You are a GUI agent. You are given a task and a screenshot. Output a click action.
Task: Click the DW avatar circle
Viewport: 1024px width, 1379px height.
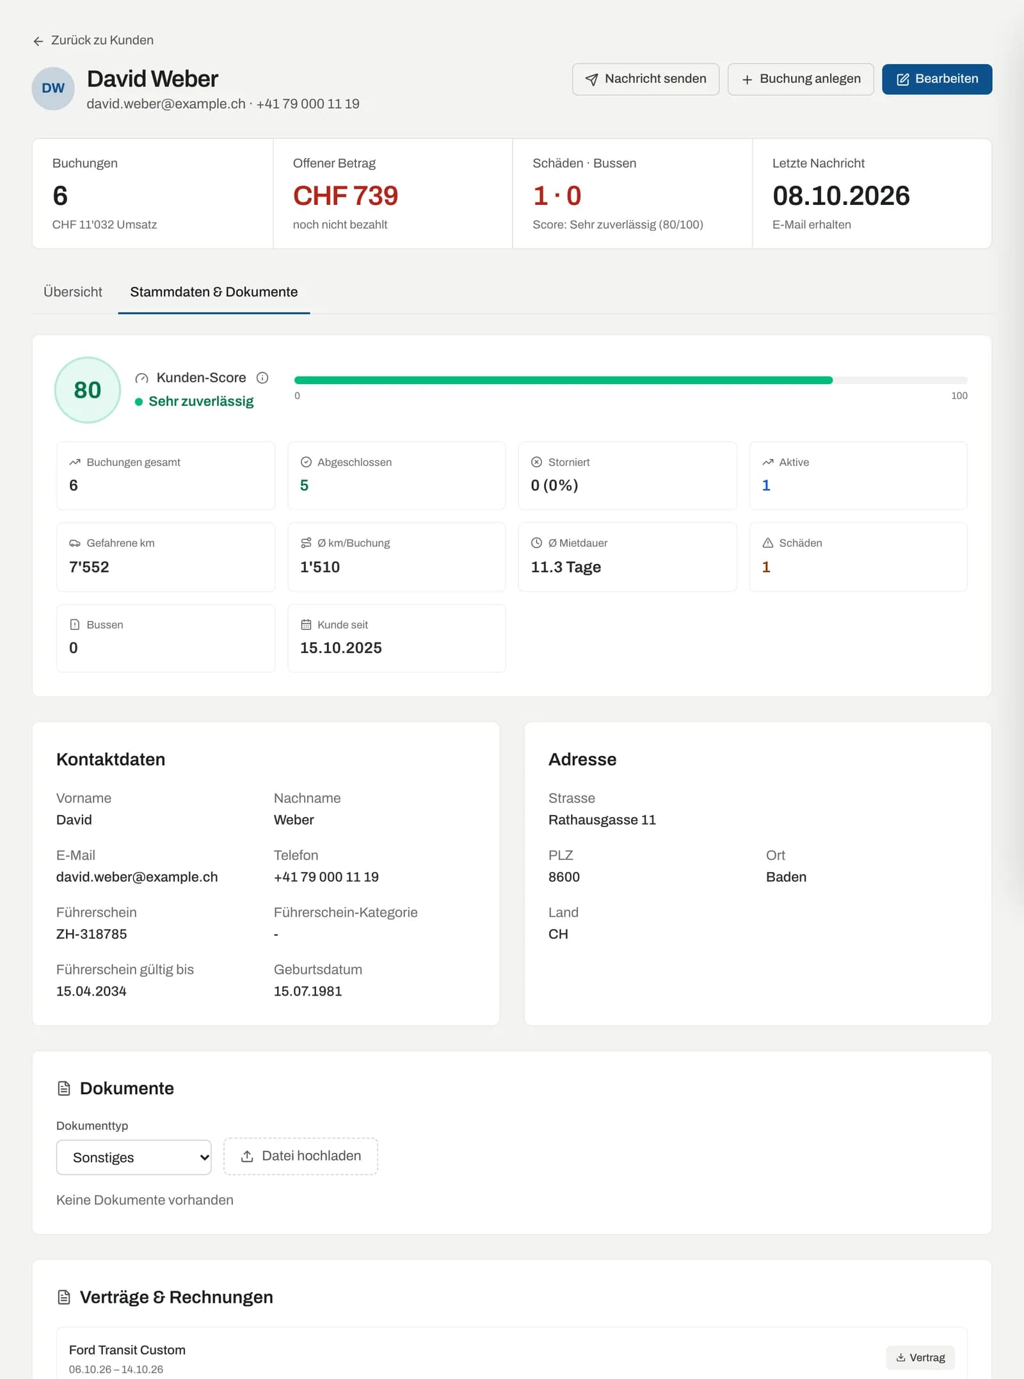coord(53,88)
